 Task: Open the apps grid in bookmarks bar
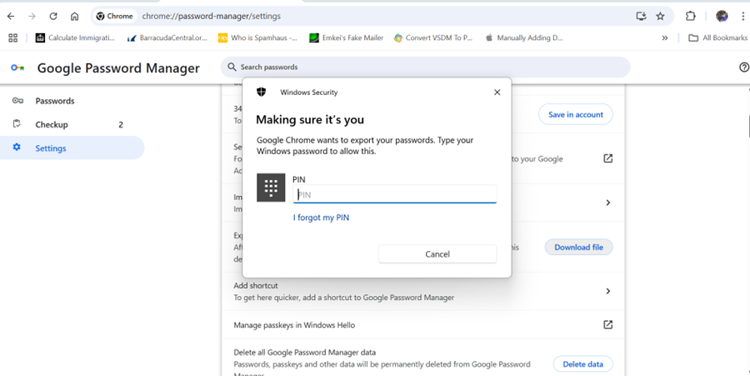(12, 38)
